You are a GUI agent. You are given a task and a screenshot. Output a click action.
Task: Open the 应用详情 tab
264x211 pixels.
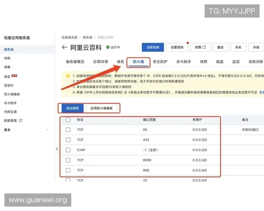(x=100, y=62)
